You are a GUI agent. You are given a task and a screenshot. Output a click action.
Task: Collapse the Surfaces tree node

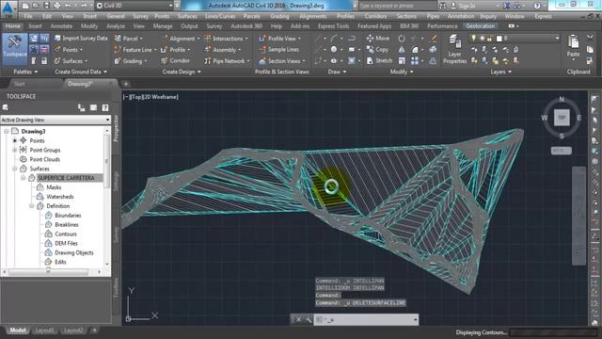pos(15,169)
